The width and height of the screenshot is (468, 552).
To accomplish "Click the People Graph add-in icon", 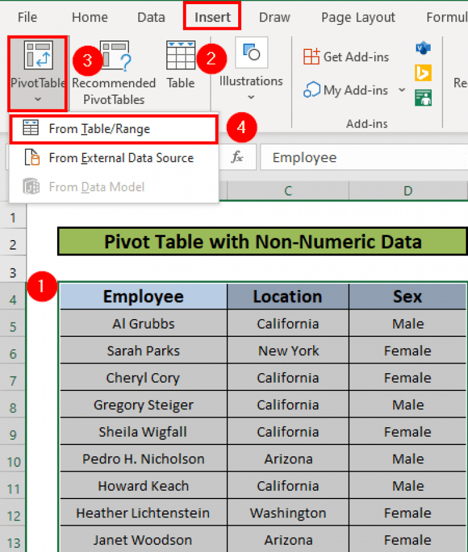I will coord(423,97).
